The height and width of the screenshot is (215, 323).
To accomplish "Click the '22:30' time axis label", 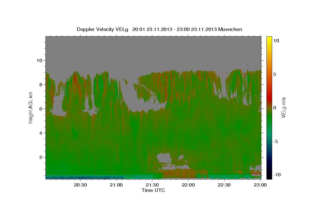I will tap(224, 185).
